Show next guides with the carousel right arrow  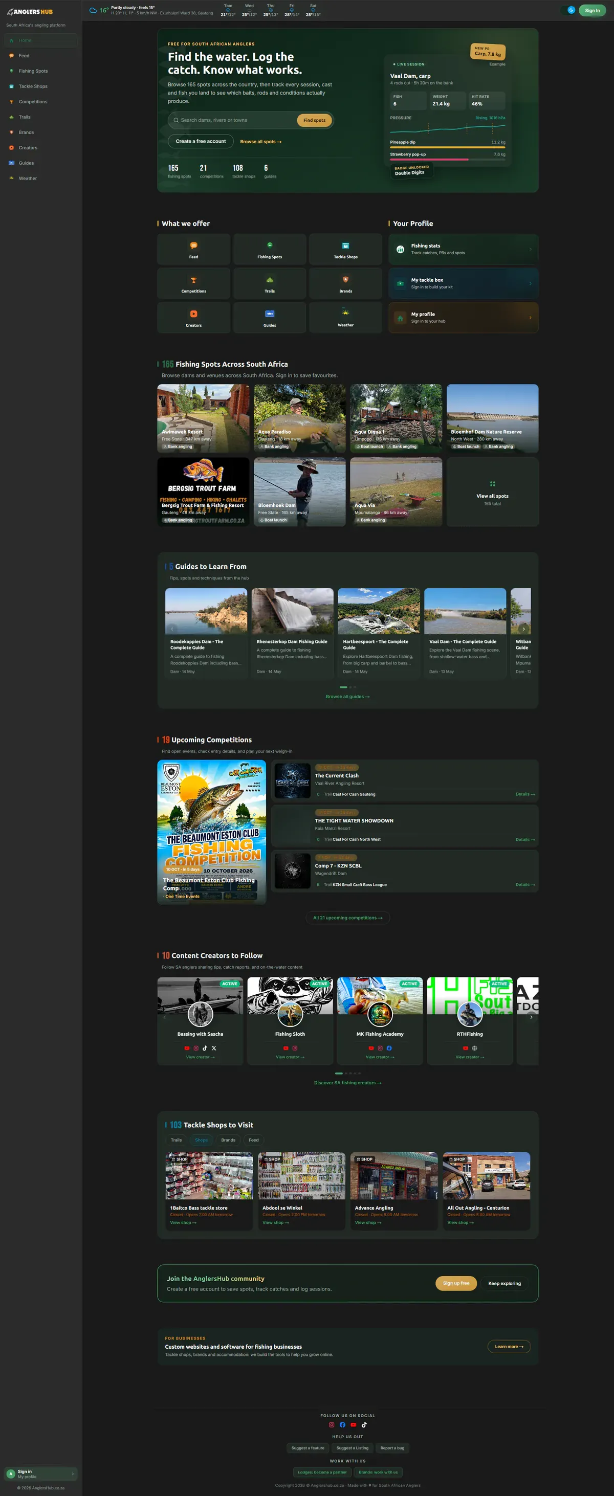pyautogui.click(x=523, y=629)
